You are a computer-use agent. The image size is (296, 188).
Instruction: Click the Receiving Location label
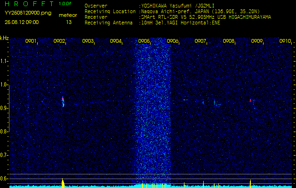pyautogui.click(x=110, y=12)
